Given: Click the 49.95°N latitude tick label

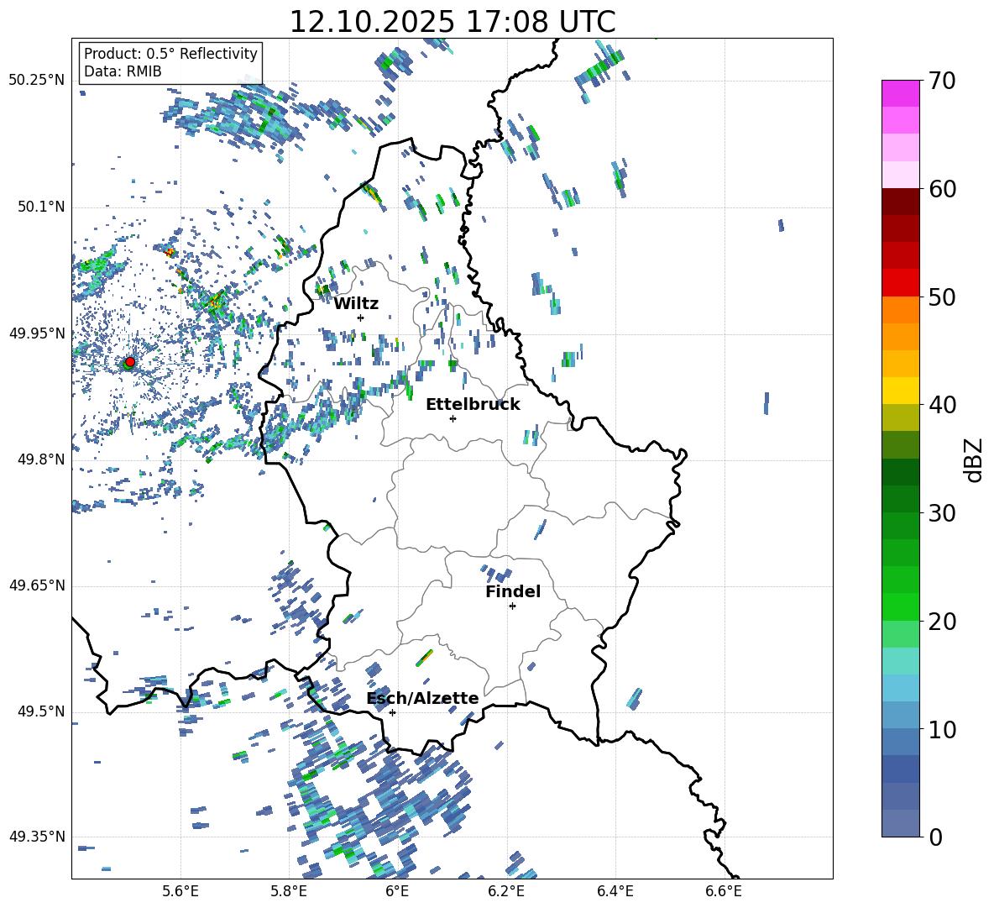Looking at the screenshot, I should click(37, 333).
